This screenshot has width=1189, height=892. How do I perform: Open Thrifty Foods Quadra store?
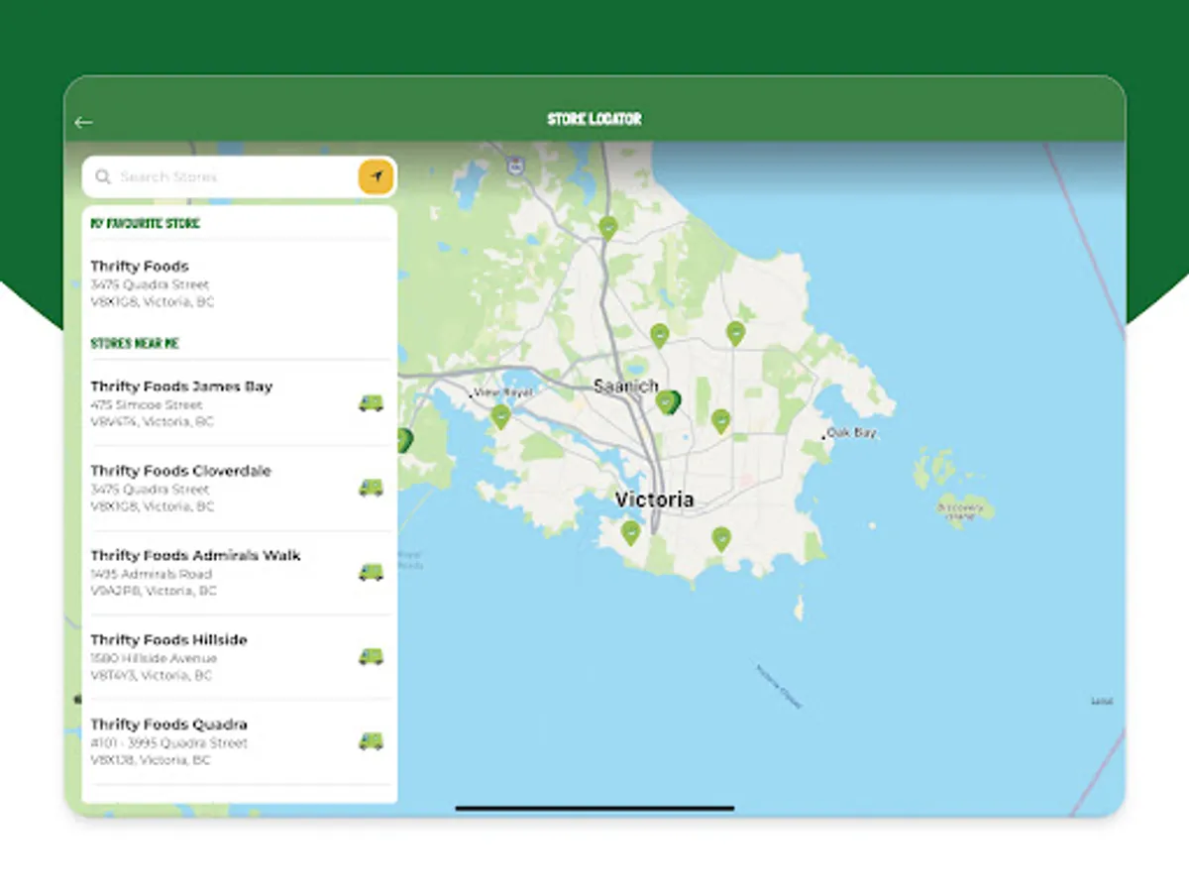point(239,740)
